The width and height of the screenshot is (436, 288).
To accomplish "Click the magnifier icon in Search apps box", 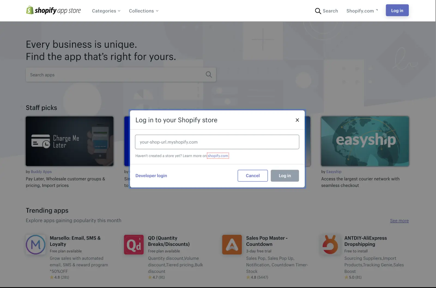I will pyautogui.click(x=209, y=74).
